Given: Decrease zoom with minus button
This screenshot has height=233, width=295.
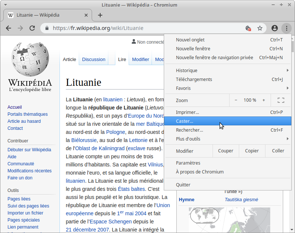Looking at the screenshot, I should 236,100.
